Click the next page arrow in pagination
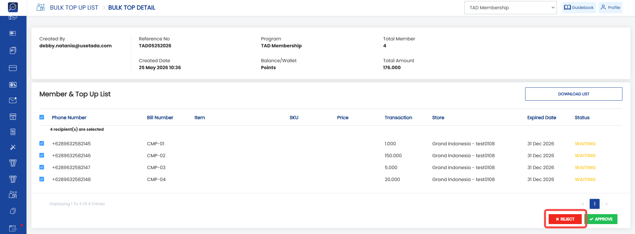This screenshot has width=635, height=234. (x=607, y=204)
